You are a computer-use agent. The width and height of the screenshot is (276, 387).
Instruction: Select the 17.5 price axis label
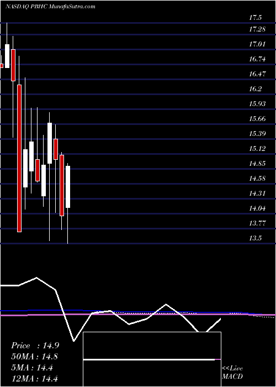255,18
